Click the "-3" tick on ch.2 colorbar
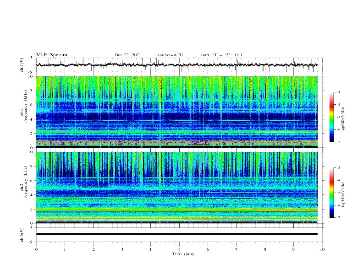This screenshot has height=280, width=363. pos(338,168)
